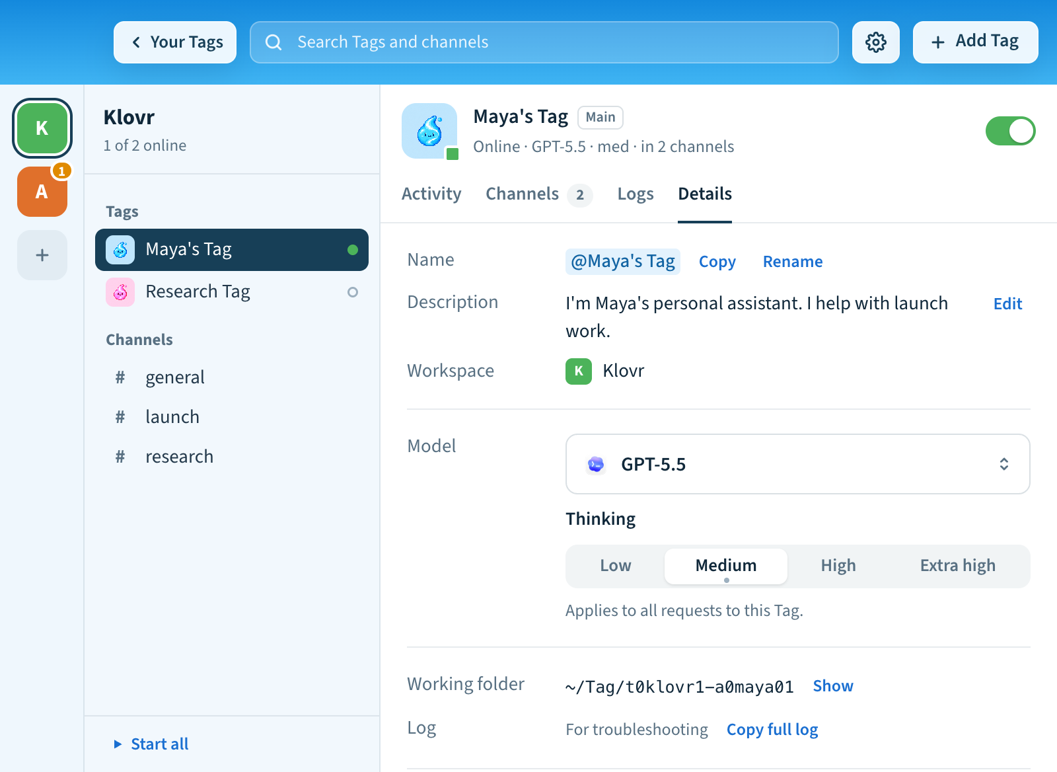Click Research Tag offline status indicator
The width and height of the screenshot is (1057, 772).
tap(353, 292)
